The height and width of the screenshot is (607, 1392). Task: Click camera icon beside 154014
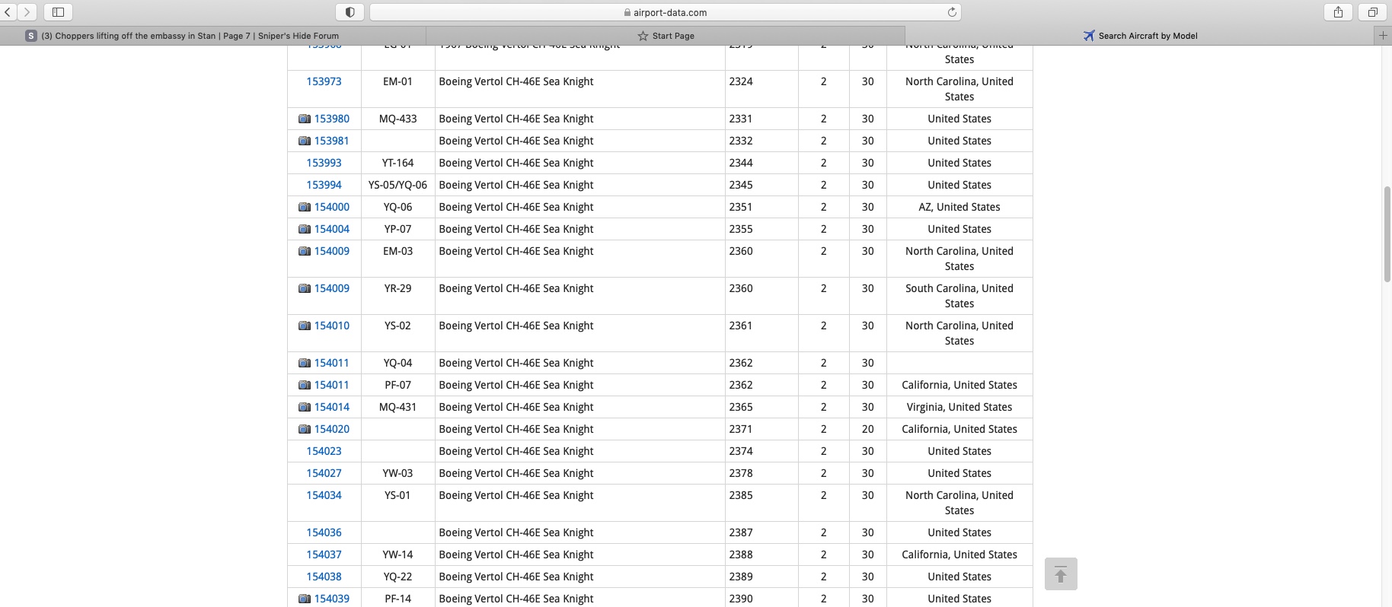click(305, 407)
